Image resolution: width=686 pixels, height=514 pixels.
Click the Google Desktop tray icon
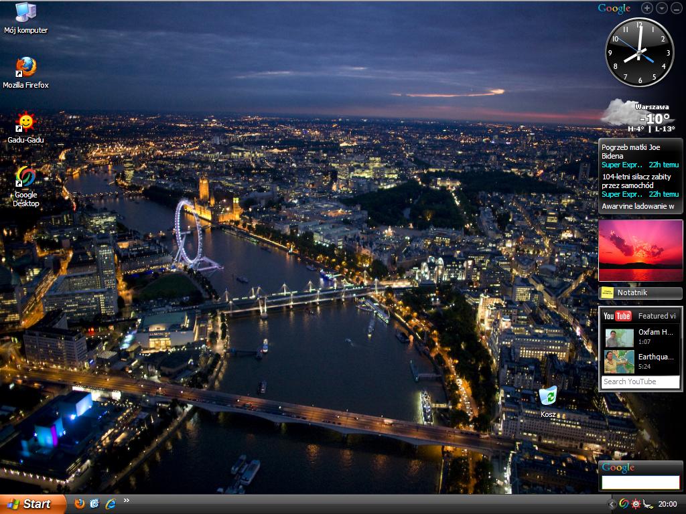[624, 504]
